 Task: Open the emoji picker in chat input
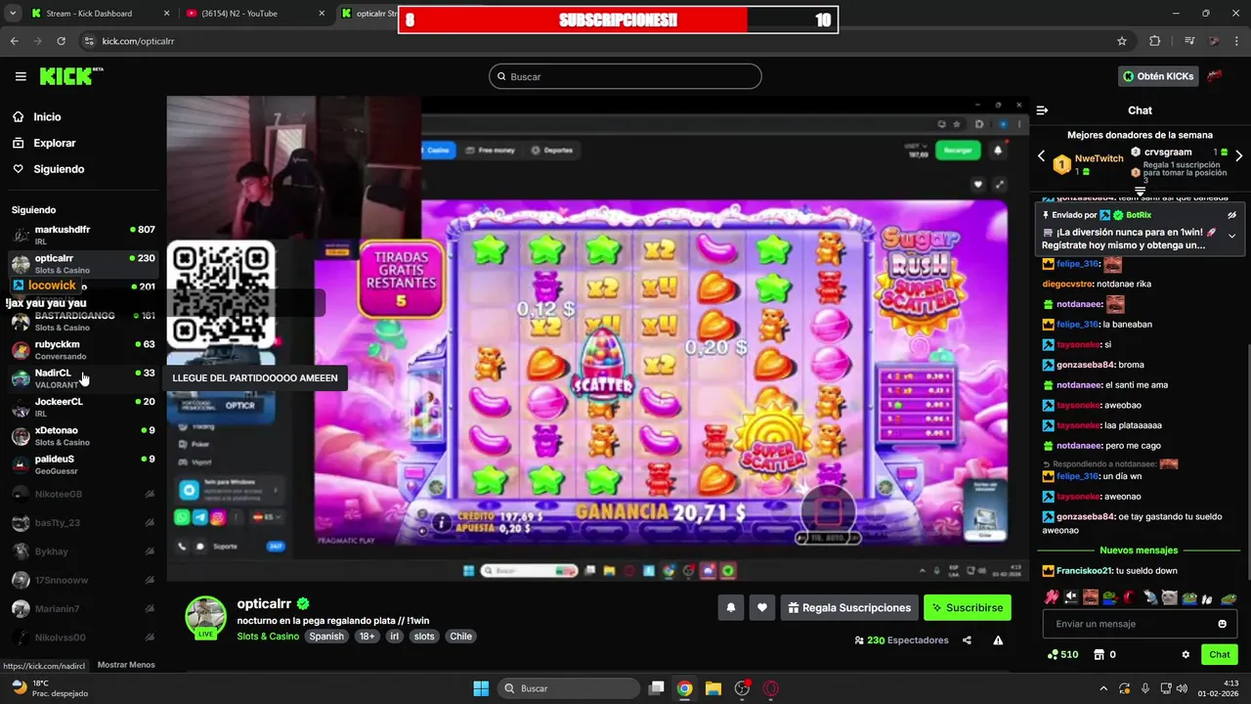1222,624
